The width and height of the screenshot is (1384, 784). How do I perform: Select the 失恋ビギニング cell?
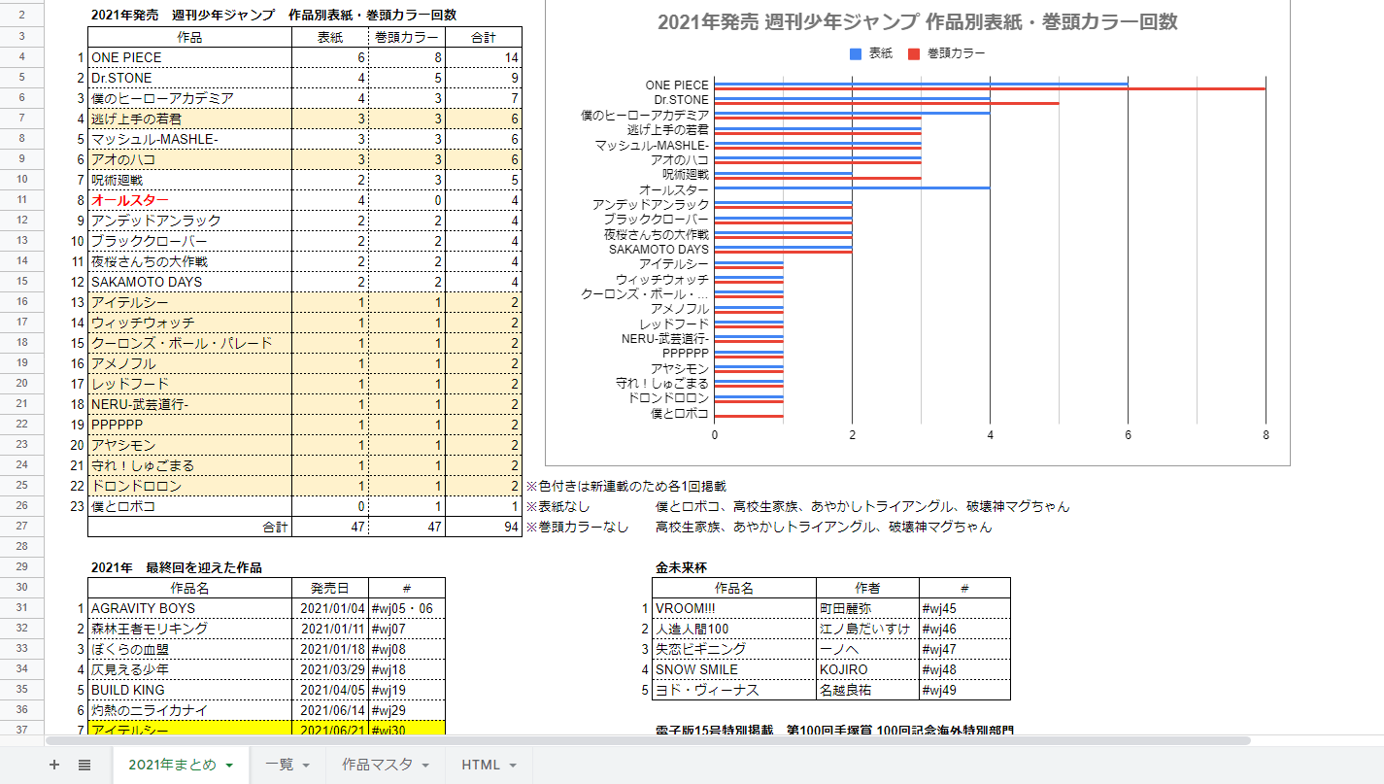click(734, 649)
